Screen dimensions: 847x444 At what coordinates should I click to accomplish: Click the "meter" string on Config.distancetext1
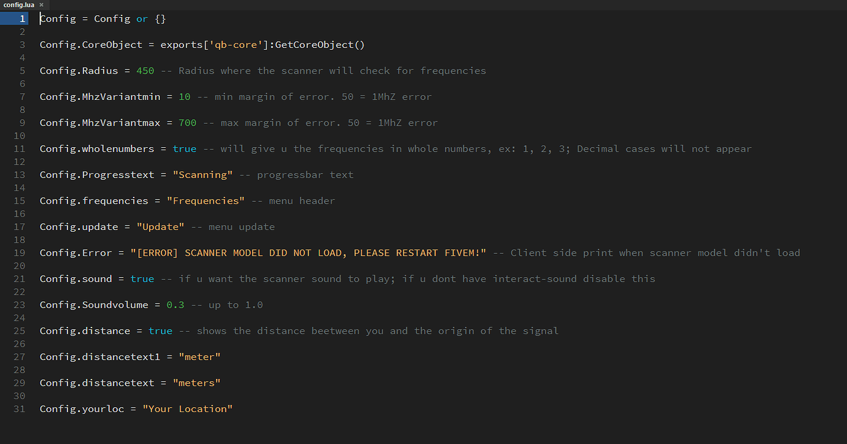coord(199,356)
